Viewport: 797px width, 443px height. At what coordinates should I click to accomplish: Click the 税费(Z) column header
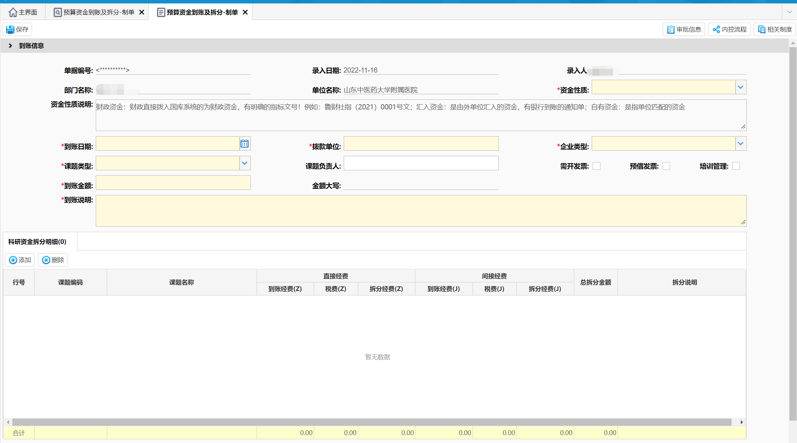336,289
